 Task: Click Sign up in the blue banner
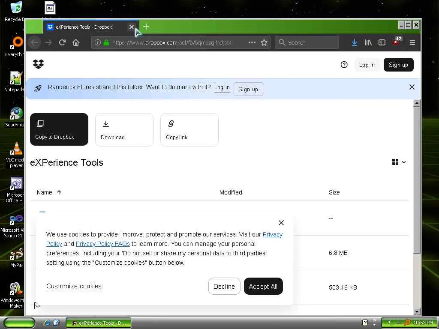pyautogui.click(x=248, y=89)
